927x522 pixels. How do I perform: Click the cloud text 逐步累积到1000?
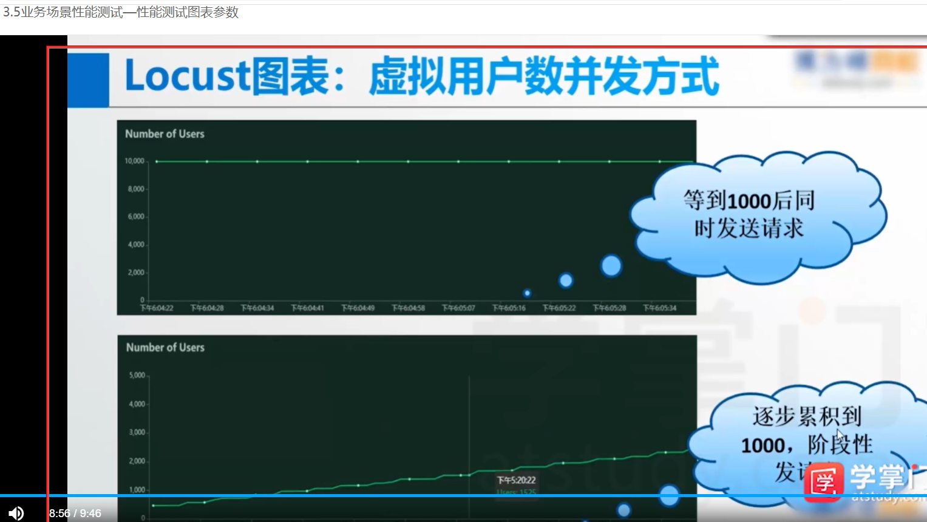point(807,431)
